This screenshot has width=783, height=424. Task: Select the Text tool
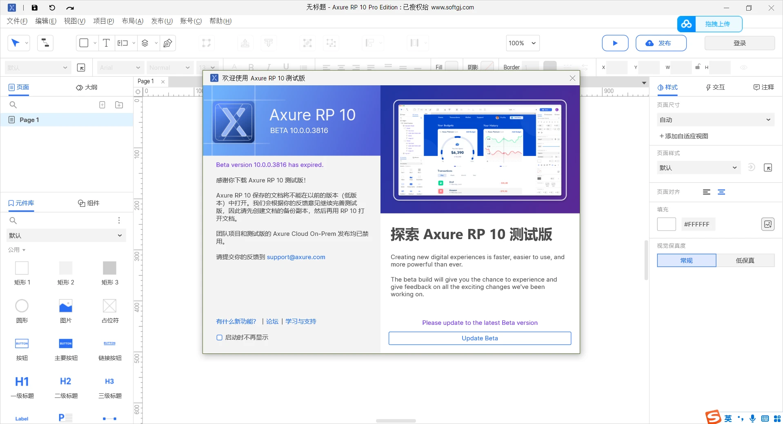[107, 43]
